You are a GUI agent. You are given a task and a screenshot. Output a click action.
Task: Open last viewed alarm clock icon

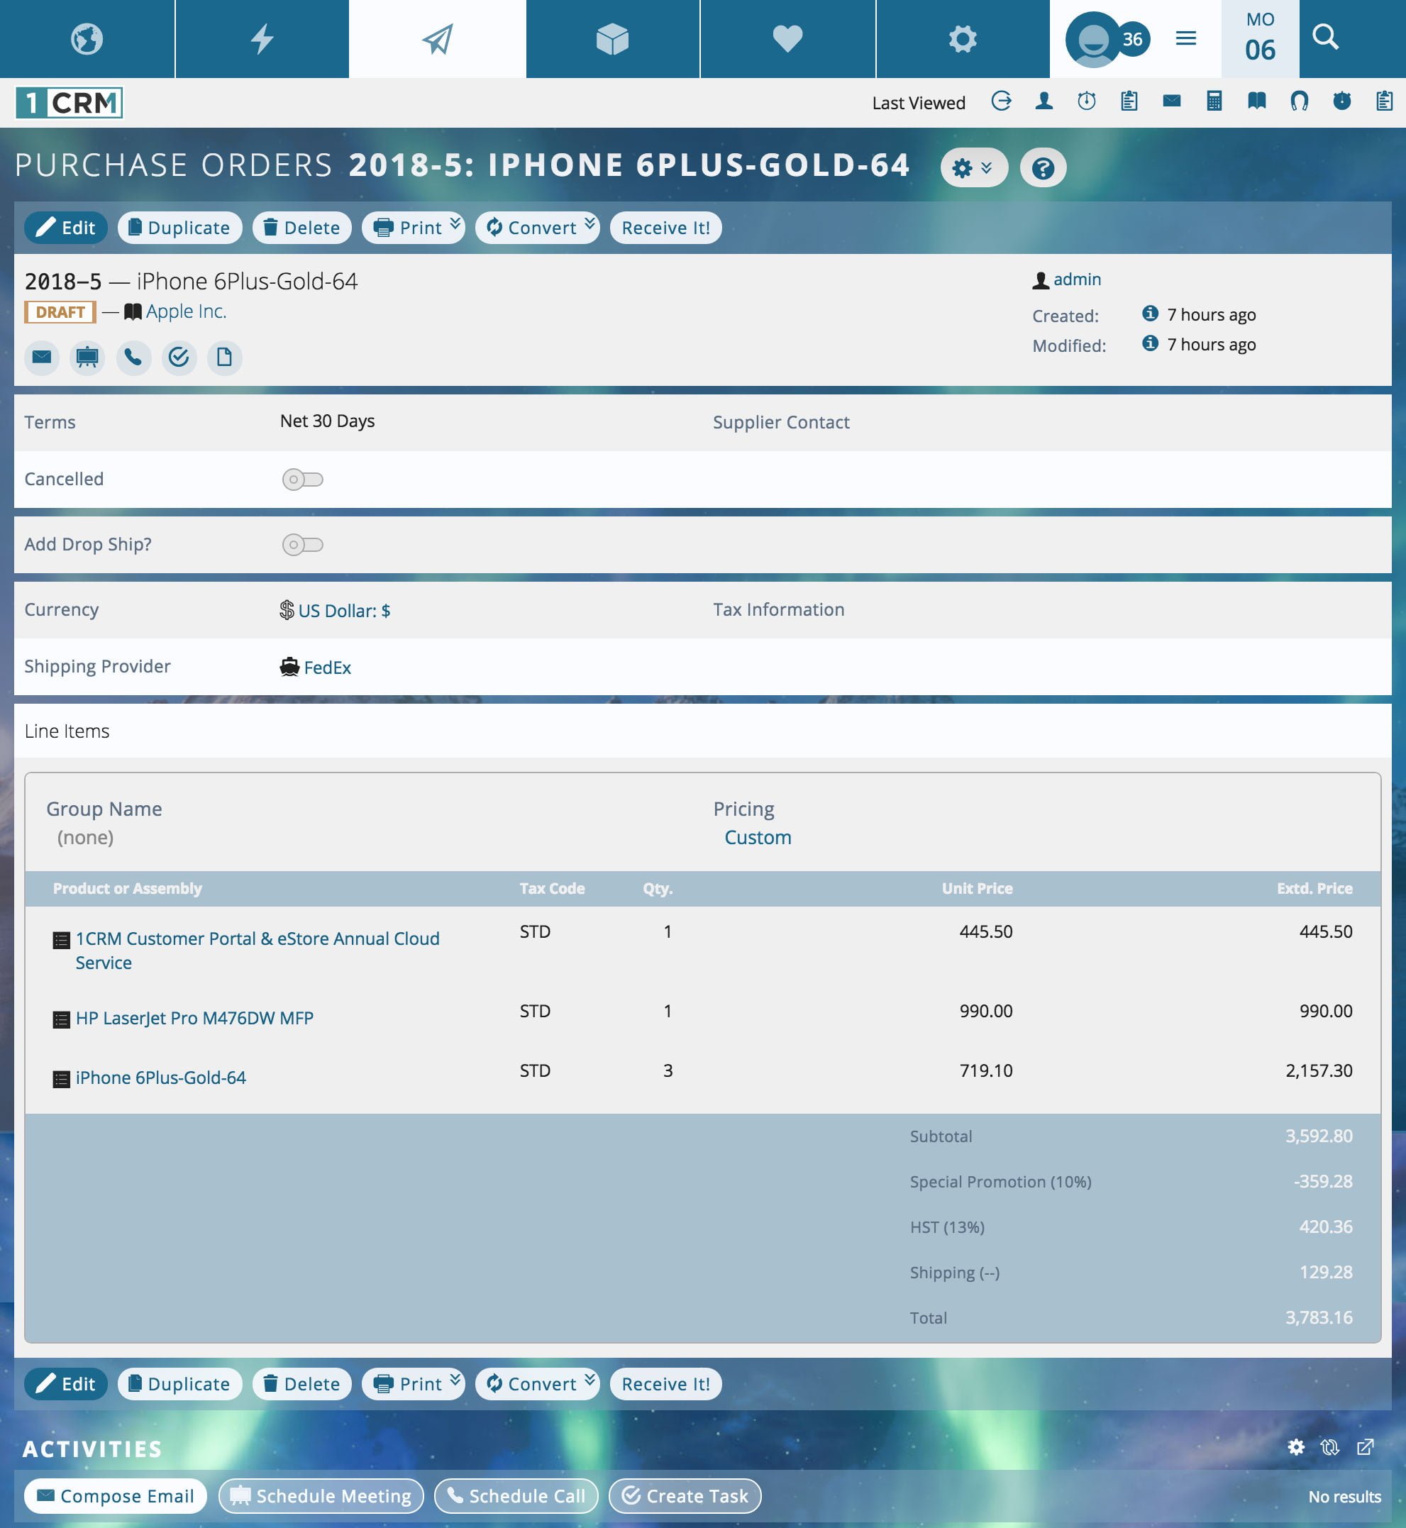coord(1342,101)
